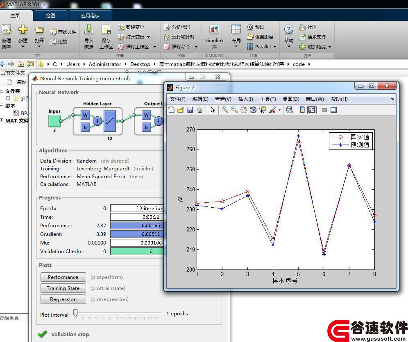Click the Performance plot button

pos(63,277)
